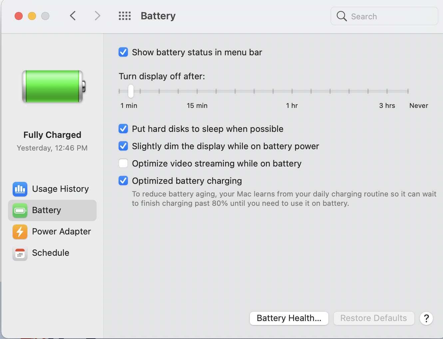Click the Schedule calendar icon
Screen dimensions: 443x339
(20, 253)
